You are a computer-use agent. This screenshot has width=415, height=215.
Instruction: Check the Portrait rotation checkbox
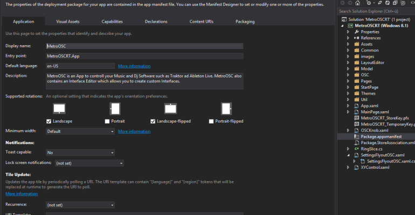[107, 121]
